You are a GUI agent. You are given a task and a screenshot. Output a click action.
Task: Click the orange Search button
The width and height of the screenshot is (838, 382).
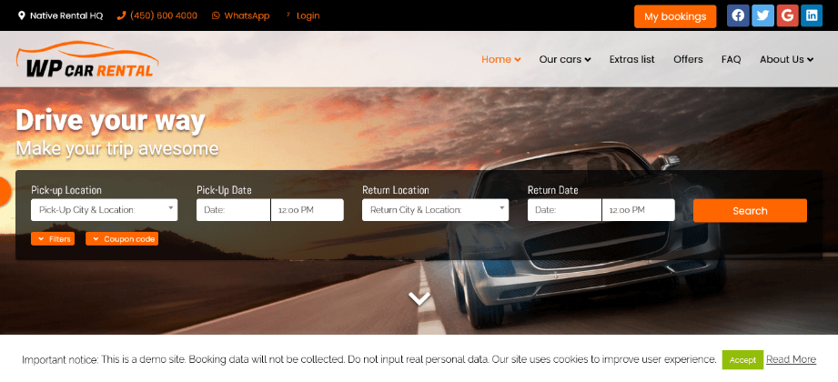point(750,210)
